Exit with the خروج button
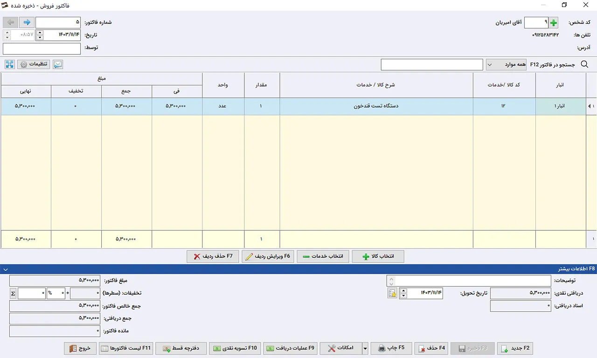This screenshot has width=597, height=358. [80, 348]
